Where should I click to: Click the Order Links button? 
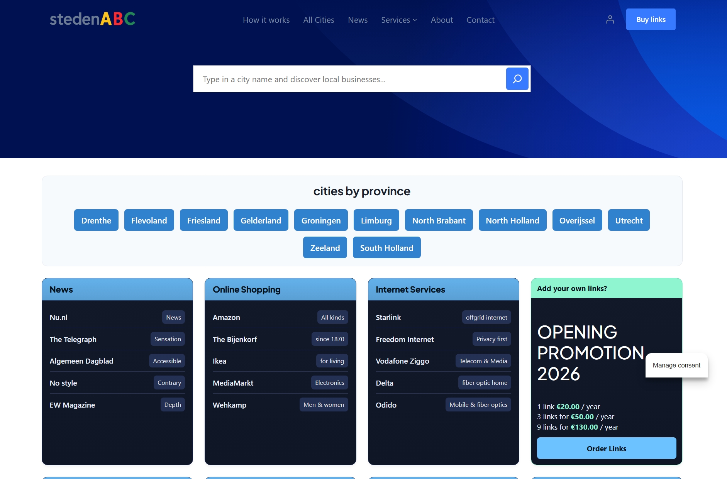coord(607,448)
